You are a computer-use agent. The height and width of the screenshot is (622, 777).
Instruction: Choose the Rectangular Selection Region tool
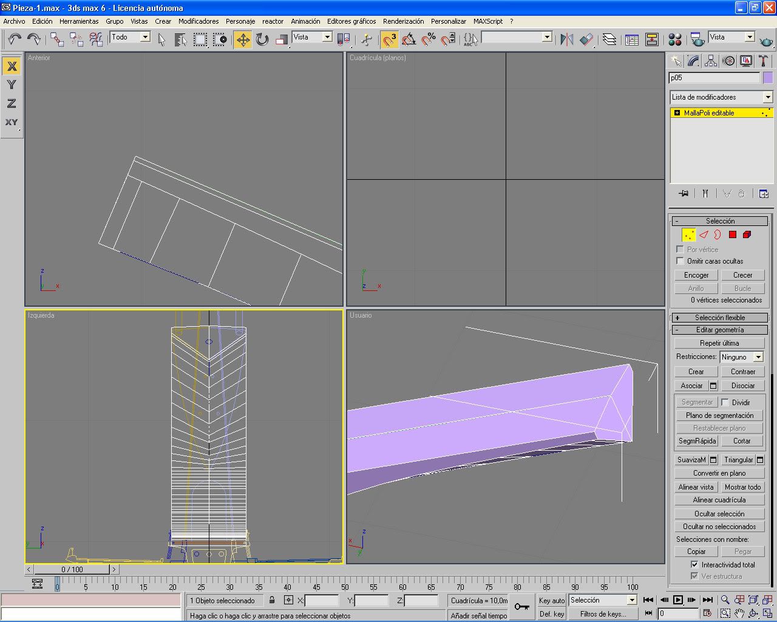200,39
